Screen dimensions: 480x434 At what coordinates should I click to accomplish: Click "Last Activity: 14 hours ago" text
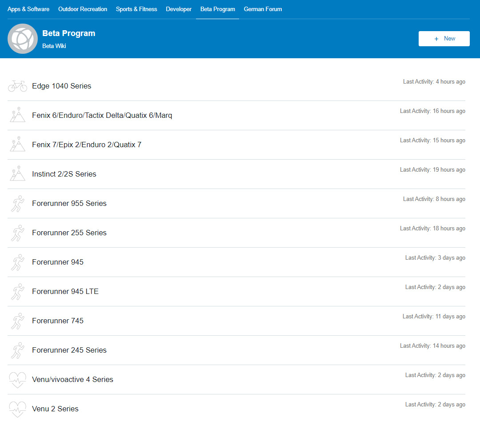[432, 346]
